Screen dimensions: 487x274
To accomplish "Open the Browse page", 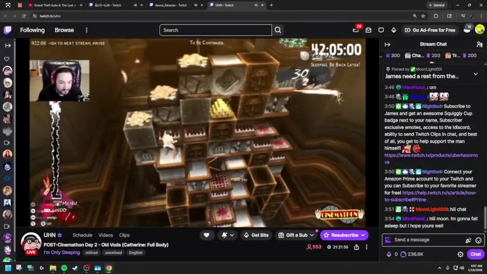I will coord(64,30).
